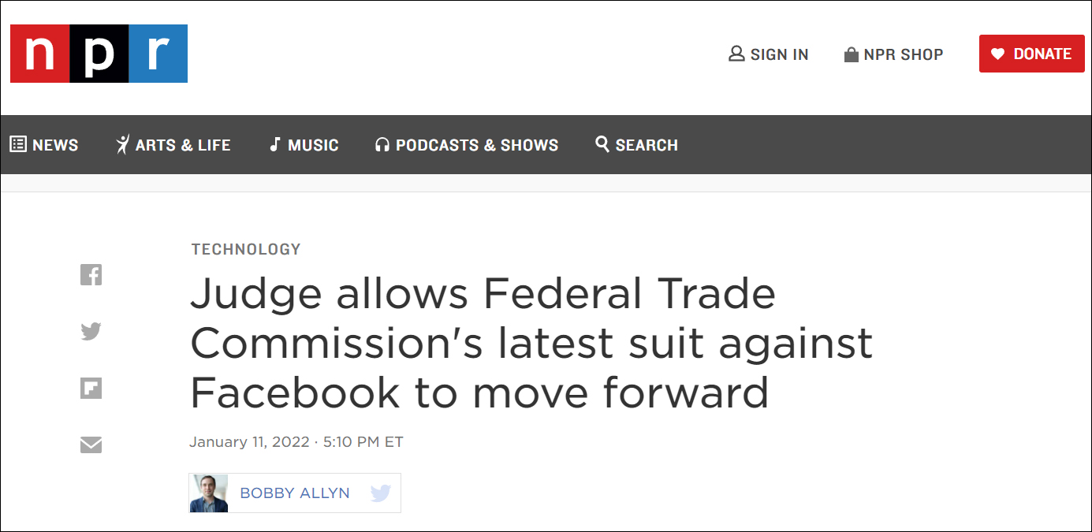Share article via Facebook icon
This screenshot has width=1092, height=532.
(91, 274)
